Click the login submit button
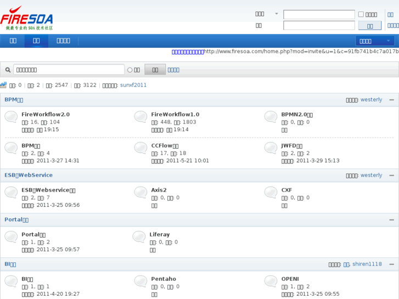399x299 pixels. (x=370, y=26)
